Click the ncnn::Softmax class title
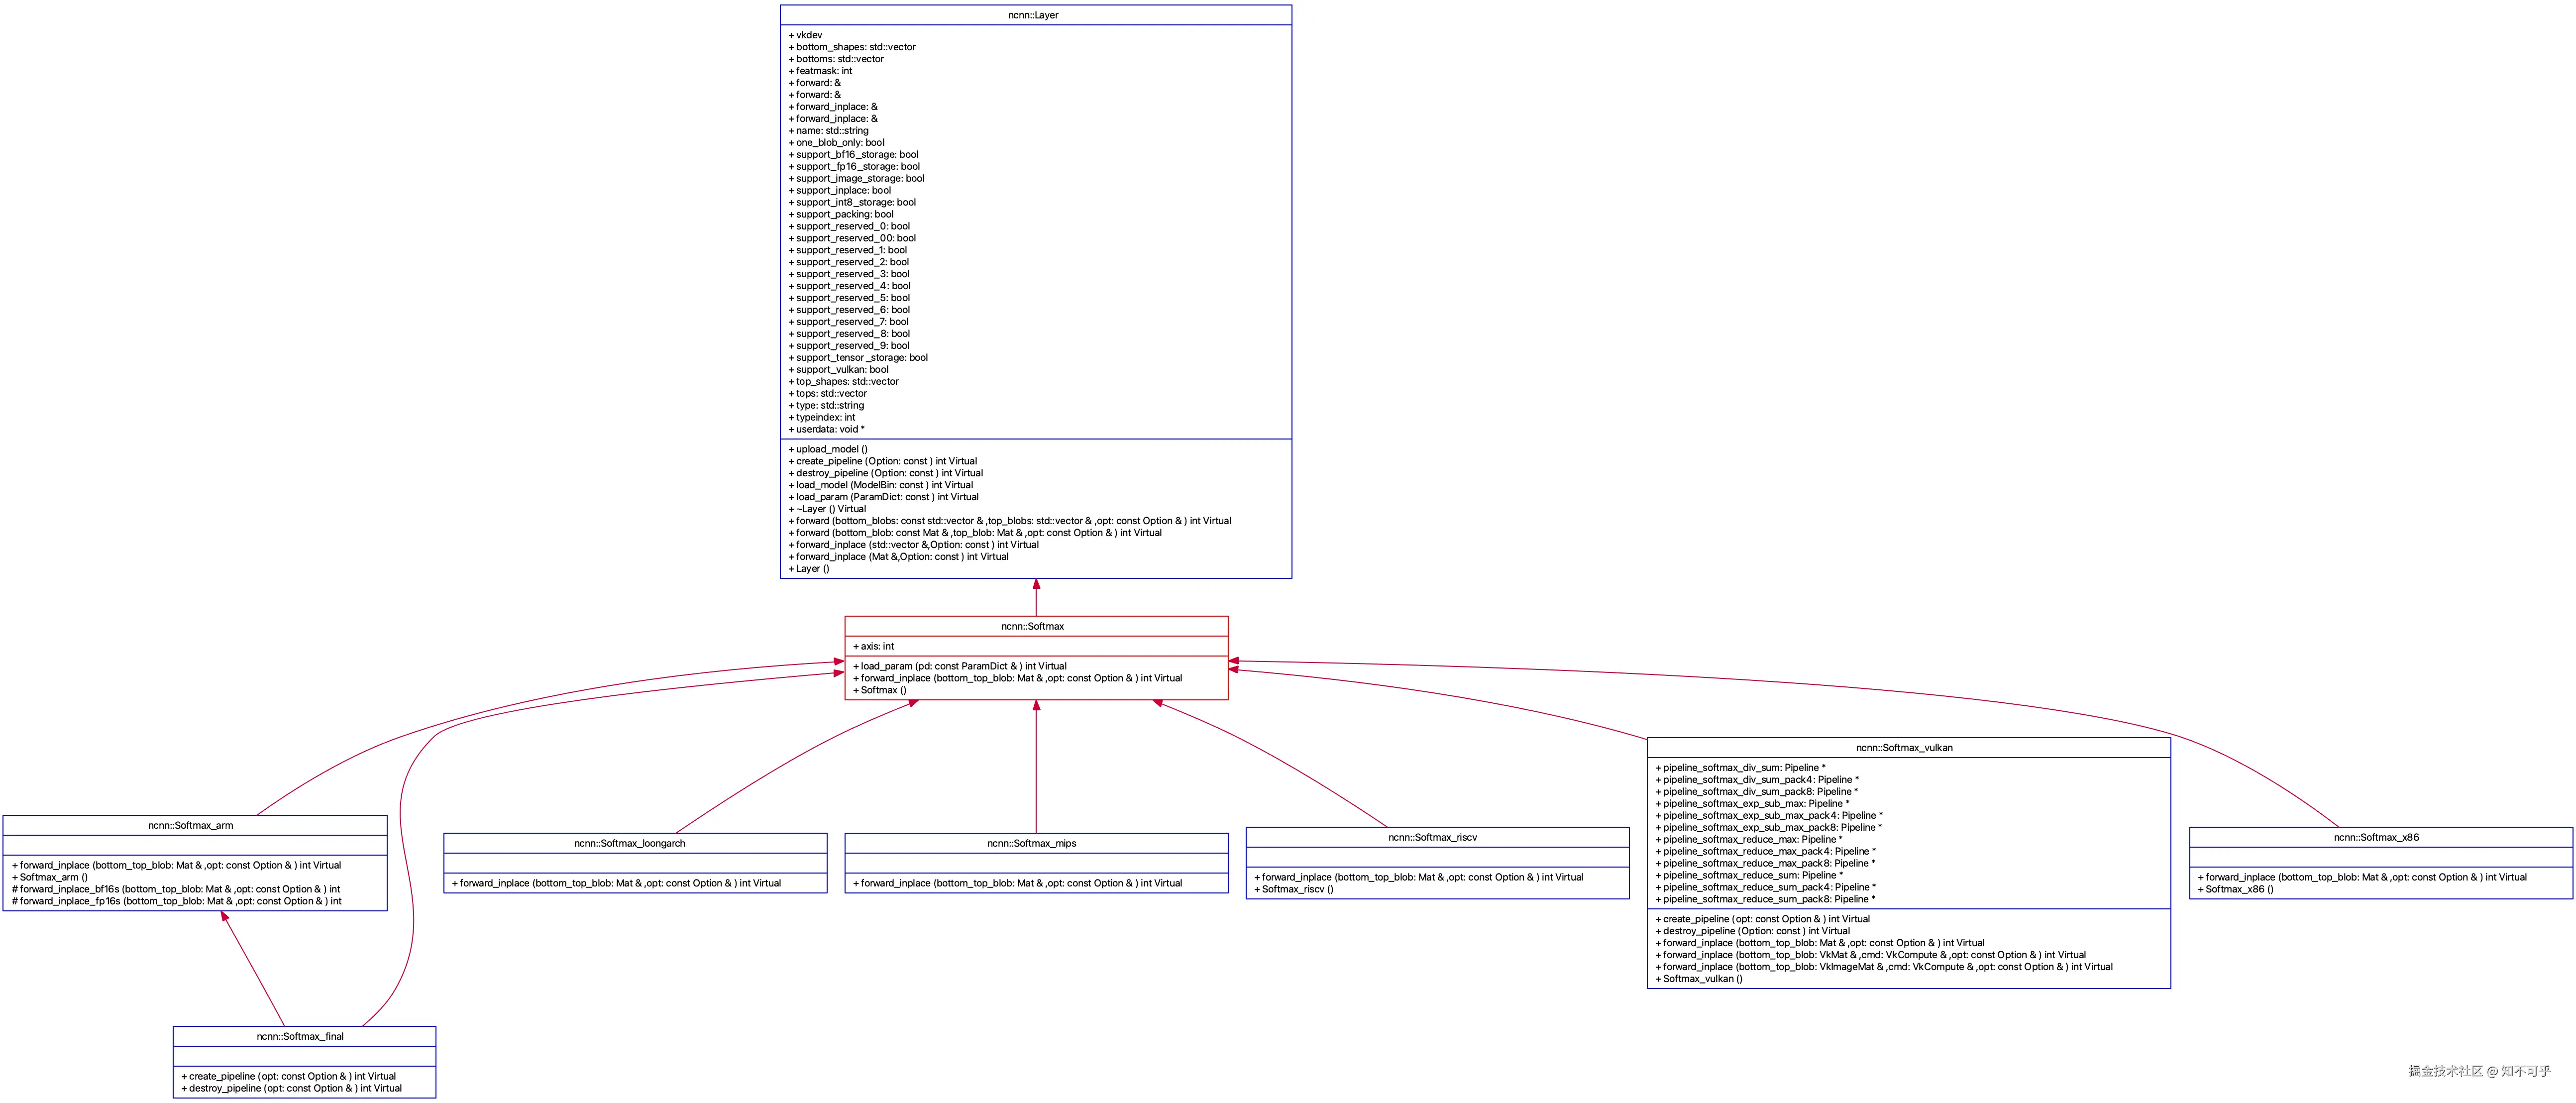This screenshot has height=1103, width=2576. (x=1033, y=627)
